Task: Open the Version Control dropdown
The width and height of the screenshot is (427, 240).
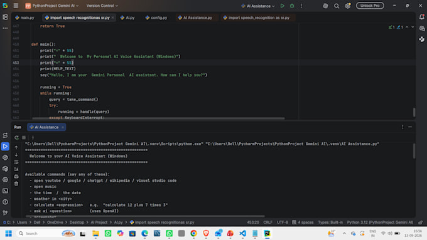Action: (102, 6)
